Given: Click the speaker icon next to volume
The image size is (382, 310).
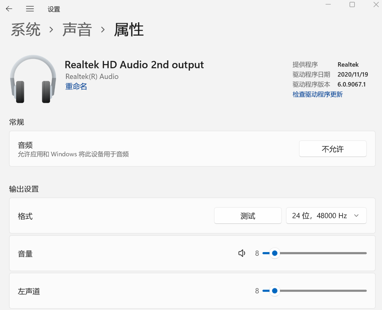Looking at the screenshot, I should pyautogui.click(x=241, y=253).
